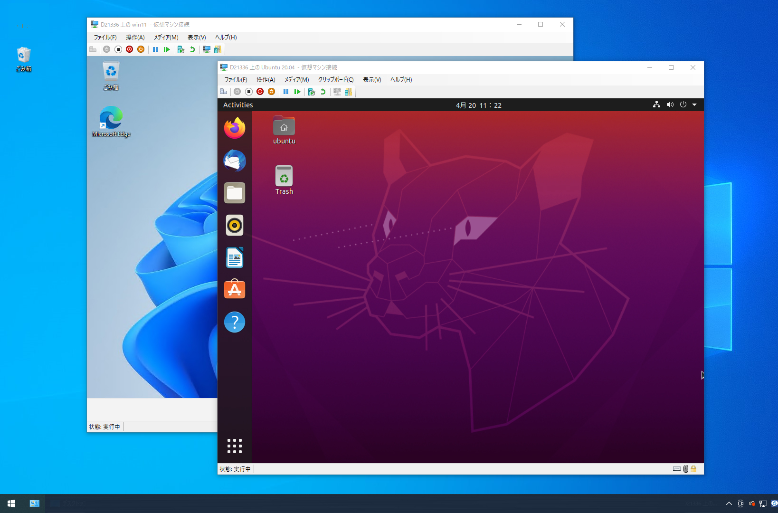Viewport: 778px width, 513px height.
Task: Expand the Ubuntu system menu arrow
Action: pos(694,104)
